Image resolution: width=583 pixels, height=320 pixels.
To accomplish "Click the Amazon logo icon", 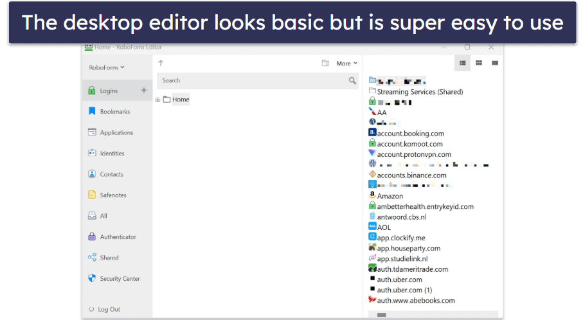I will pyautogui.click(x=372, y=195).
